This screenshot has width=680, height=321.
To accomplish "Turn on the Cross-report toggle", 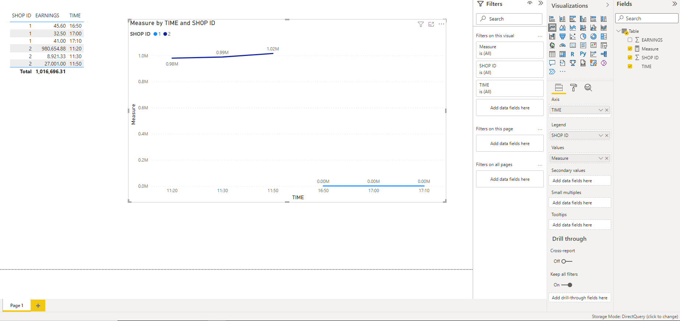I will click(x=567, y=261).
